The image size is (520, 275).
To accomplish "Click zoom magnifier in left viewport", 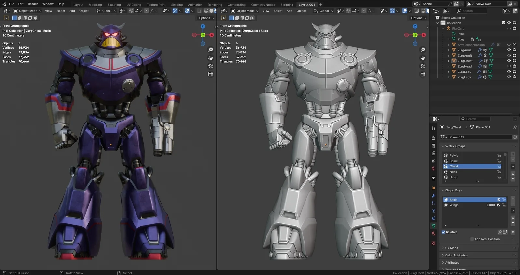I will tap(211, 50).
